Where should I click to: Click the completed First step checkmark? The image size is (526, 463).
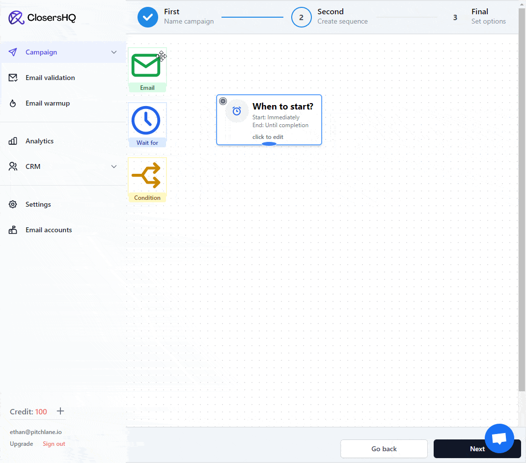tap(148, 17)
